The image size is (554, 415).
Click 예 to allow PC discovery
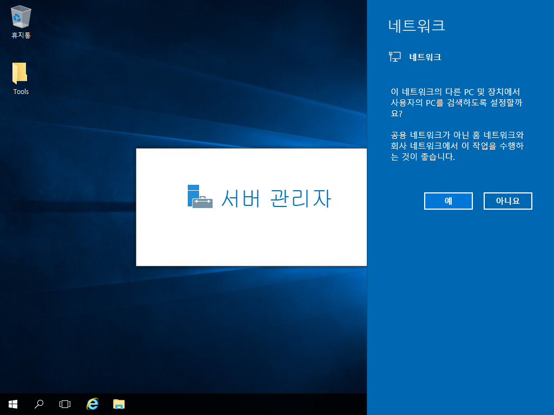[449, 201]
